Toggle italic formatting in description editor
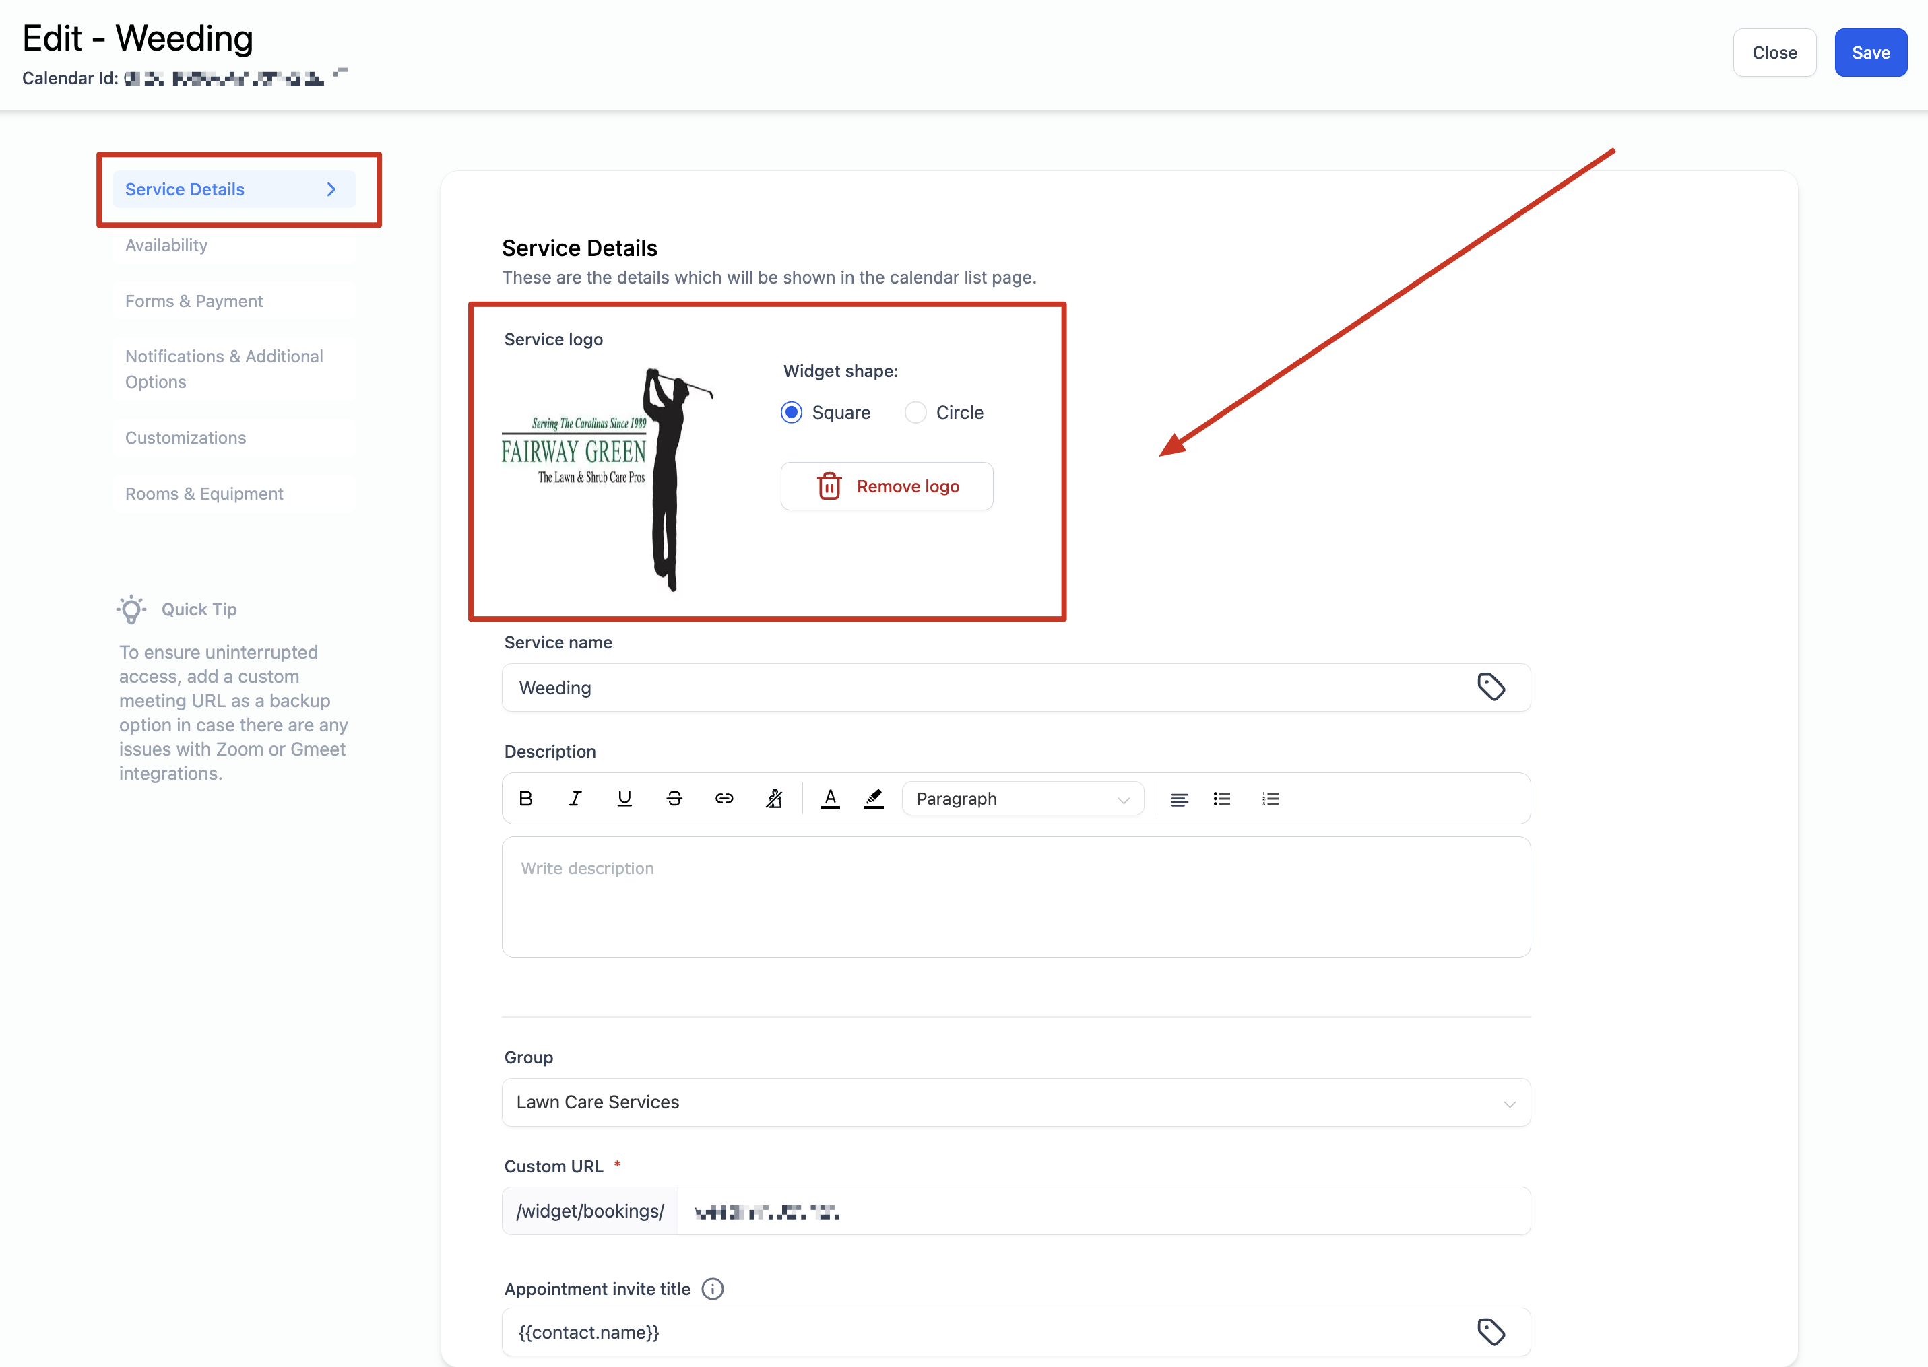 pyautogui.click(x=575, y=799)
